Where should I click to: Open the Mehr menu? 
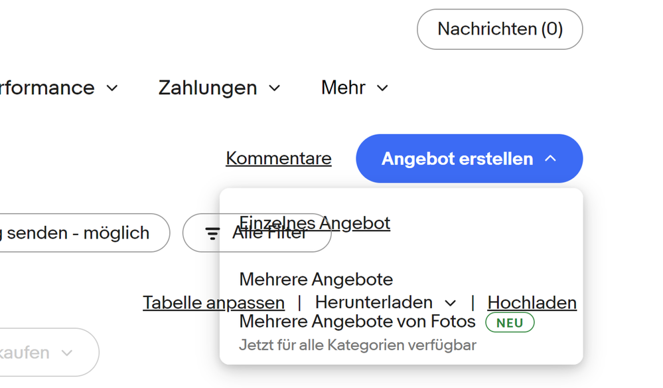point(342,87)
